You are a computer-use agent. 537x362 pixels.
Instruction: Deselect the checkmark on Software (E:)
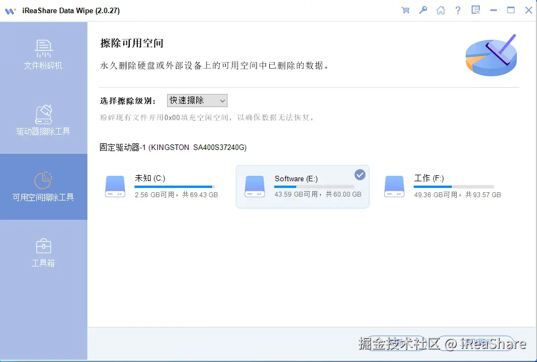tap(360, 175)
